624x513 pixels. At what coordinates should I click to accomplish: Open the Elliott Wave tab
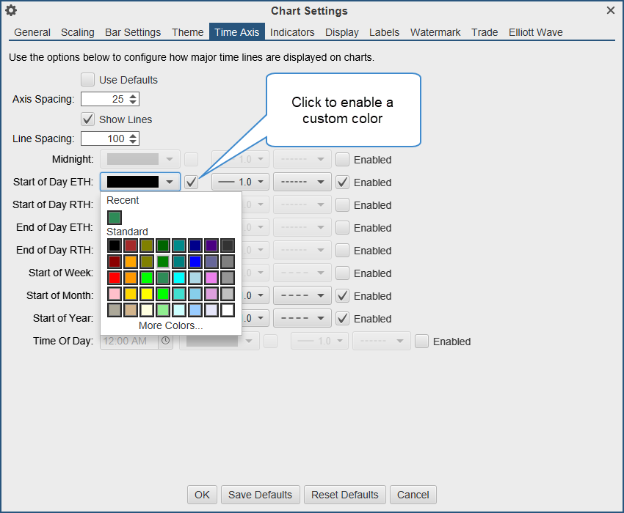(535, 32)
